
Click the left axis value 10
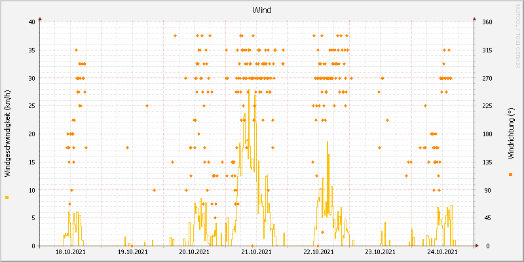click(x=31, y=190)
